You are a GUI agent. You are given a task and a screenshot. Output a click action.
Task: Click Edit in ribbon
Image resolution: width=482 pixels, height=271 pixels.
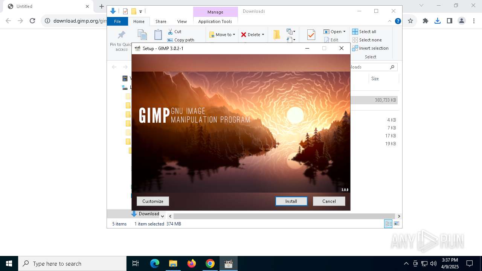(x=331, y=40)
